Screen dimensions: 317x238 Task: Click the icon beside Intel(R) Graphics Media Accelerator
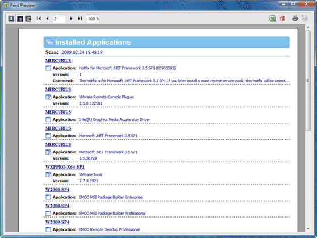pos(48,119)
